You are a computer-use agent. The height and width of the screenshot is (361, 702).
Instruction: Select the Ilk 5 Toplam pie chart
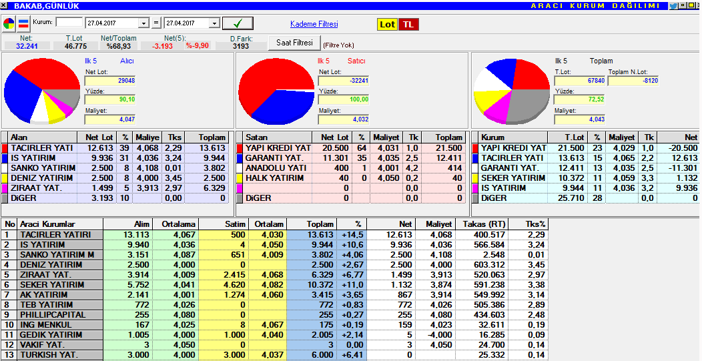click(x=511, y=91)
